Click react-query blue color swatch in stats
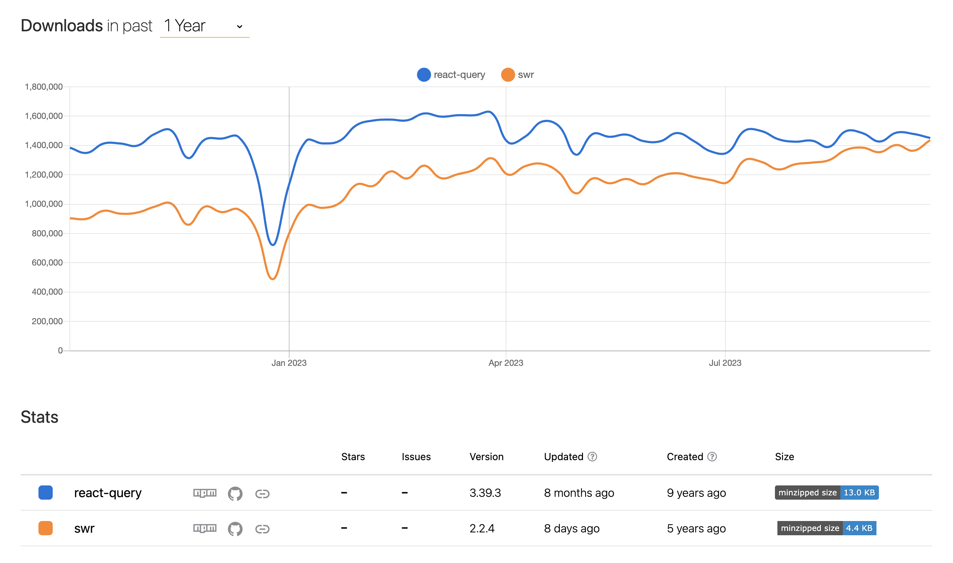 pos(46,493)
